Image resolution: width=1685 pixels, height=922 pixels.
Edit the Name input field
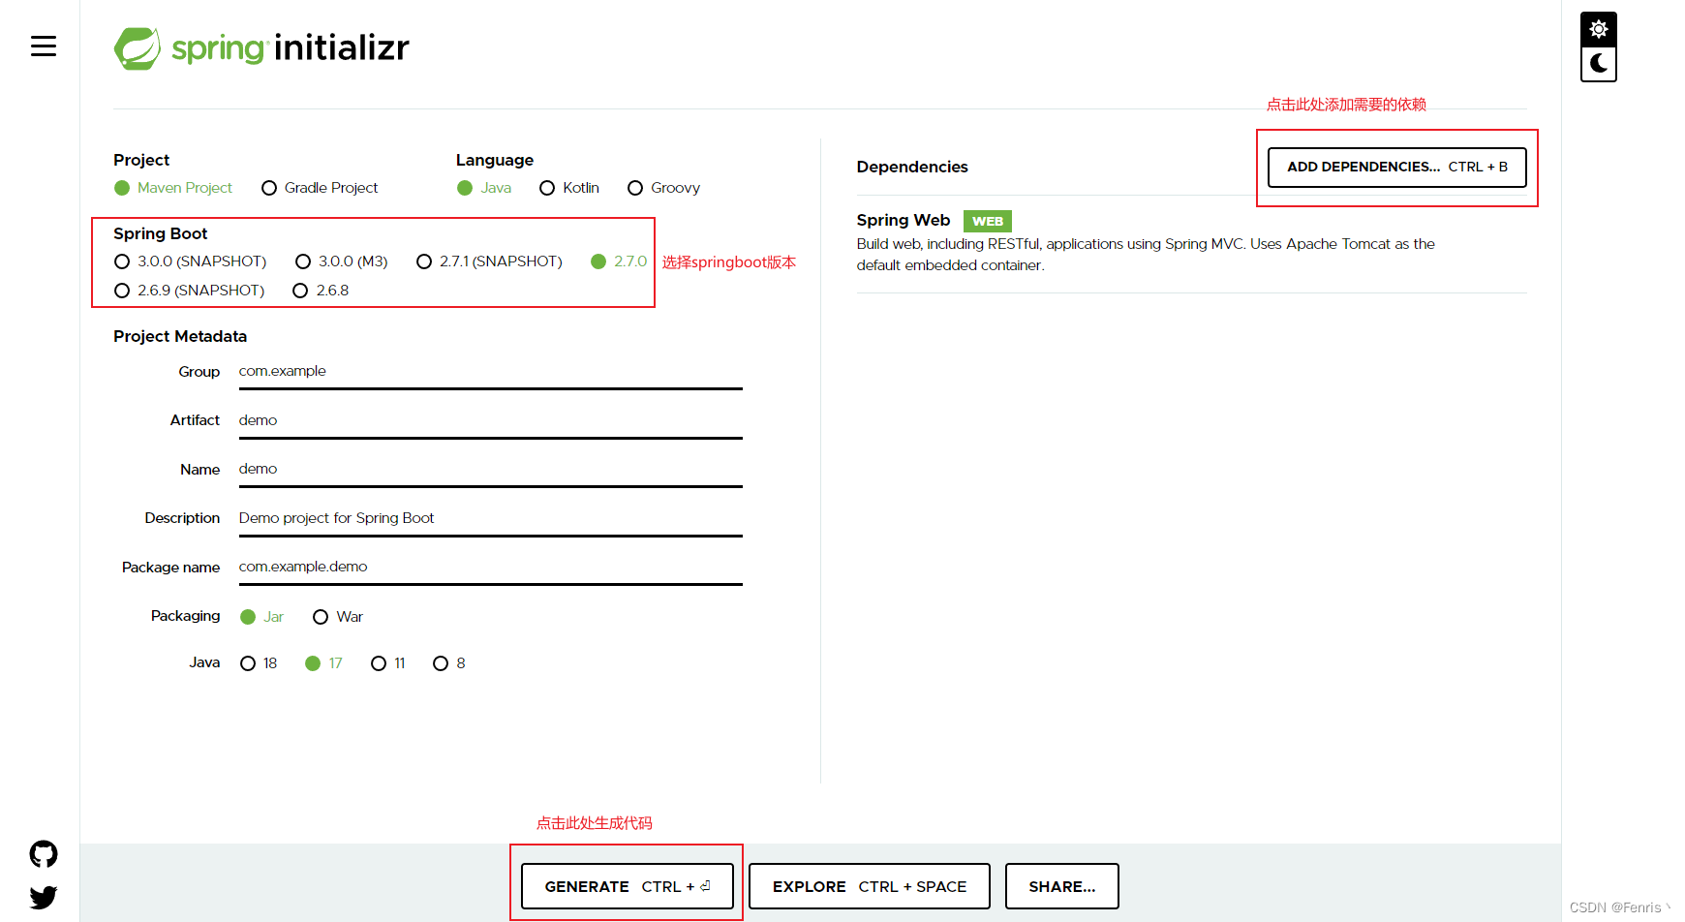[491, 470]
